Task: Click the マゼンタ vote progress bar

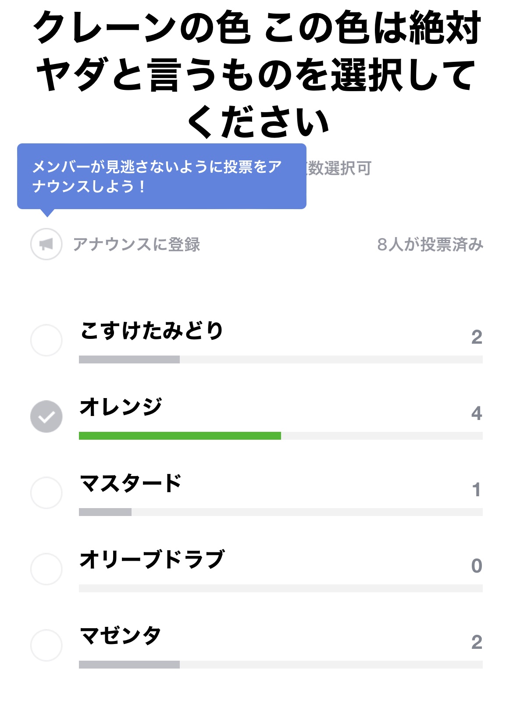Action: (281, 665)
